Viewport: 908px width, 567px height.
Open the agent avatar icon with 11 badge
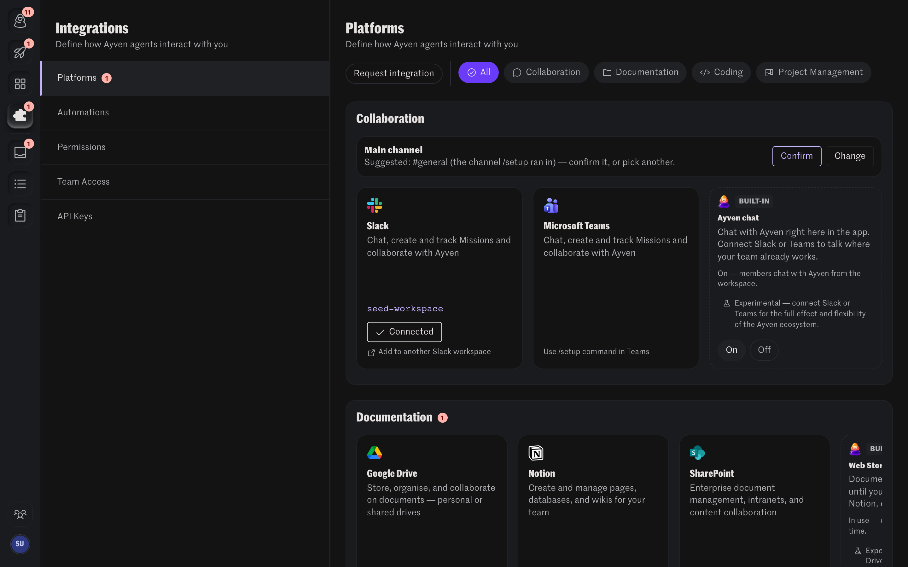tap(20, 20)
